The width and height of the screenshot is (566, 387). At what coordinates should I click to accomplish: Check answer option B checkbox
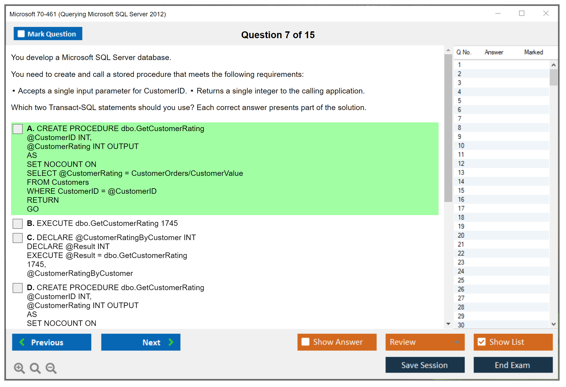pos(18,224)
